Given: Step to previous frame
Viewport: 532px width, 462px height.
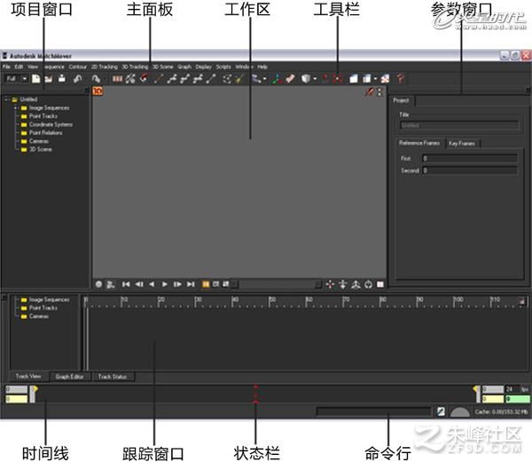Looking at the screenshot, I should click(x=139, y=285).
